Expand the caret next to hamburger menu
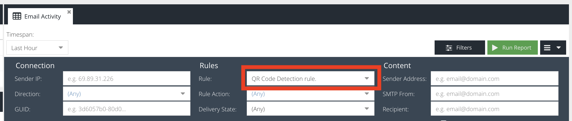572x121 pixels. tap(558, 48)
